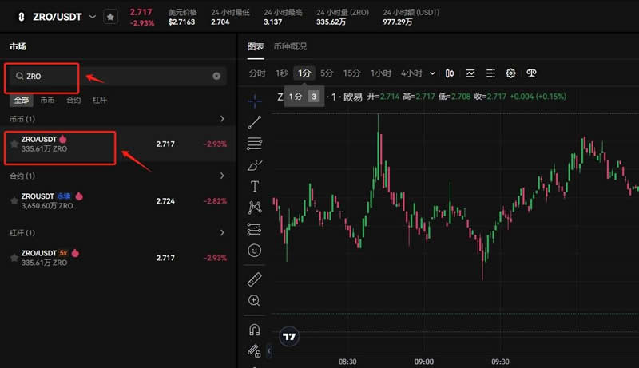Select the 15分 timeframe button

(351, 73)
